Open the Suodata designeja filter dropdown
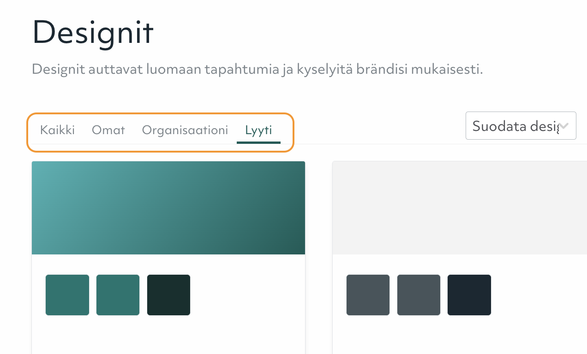 pos(521,125)
